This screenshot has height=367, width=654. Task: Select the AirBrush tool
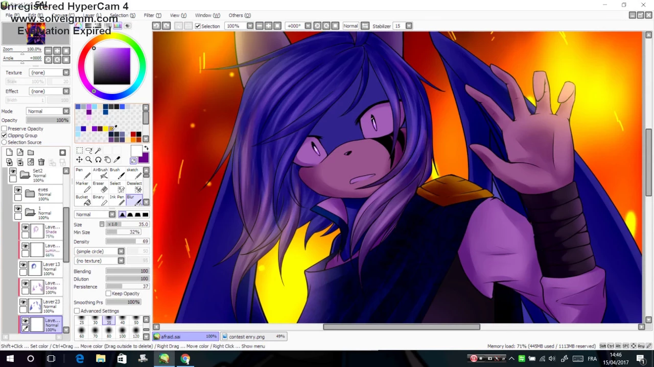click(x=100, y=173)
